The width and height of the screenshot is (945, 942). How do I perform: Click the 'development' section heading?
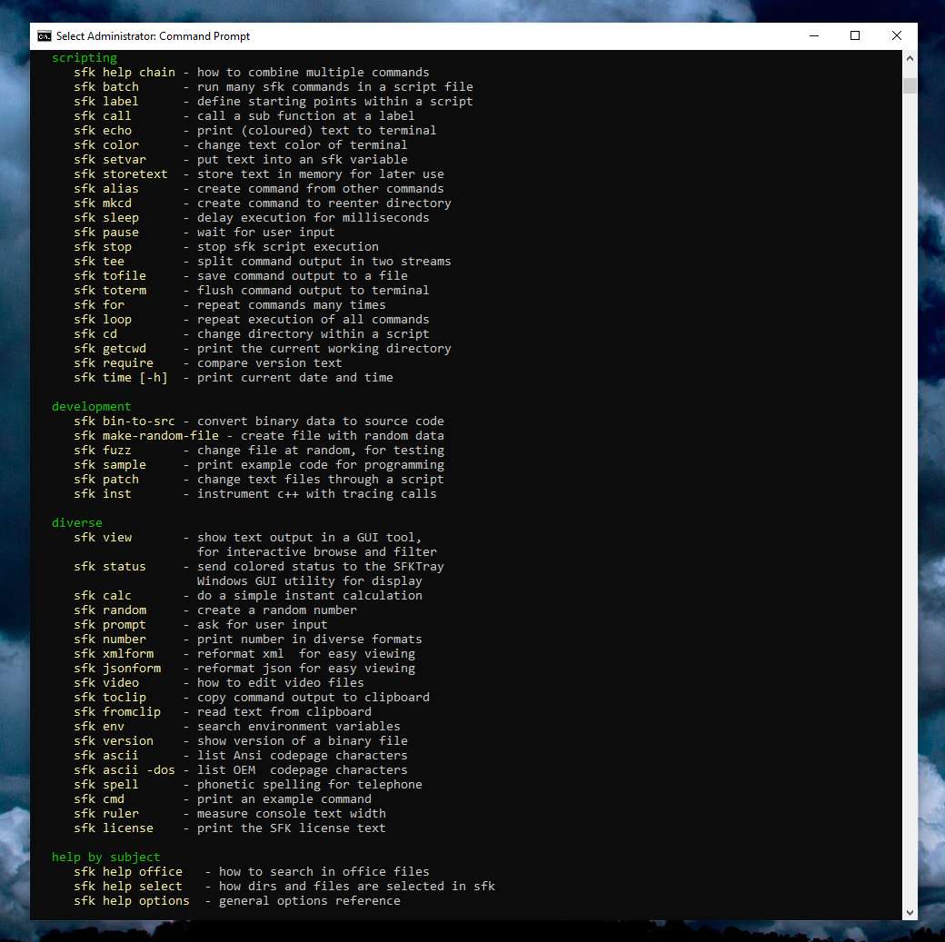click(91, 406)
